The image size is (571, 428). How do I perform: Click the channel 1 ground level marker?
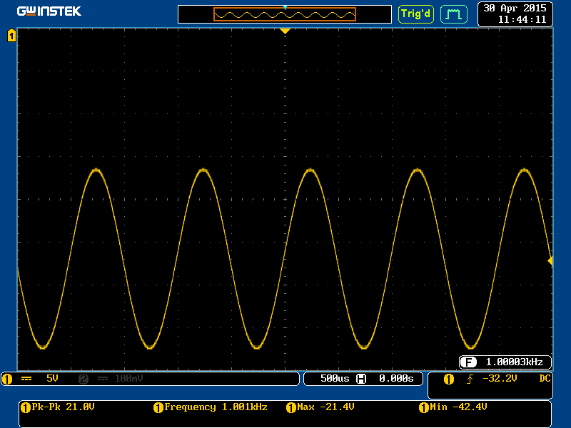pos(11,36)
